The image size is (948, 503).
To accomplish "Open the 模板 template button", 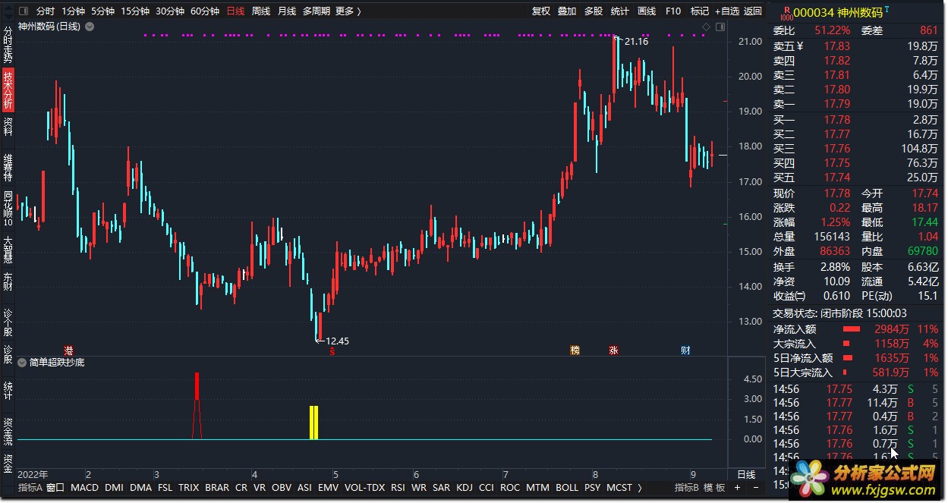I will [715, 487].
